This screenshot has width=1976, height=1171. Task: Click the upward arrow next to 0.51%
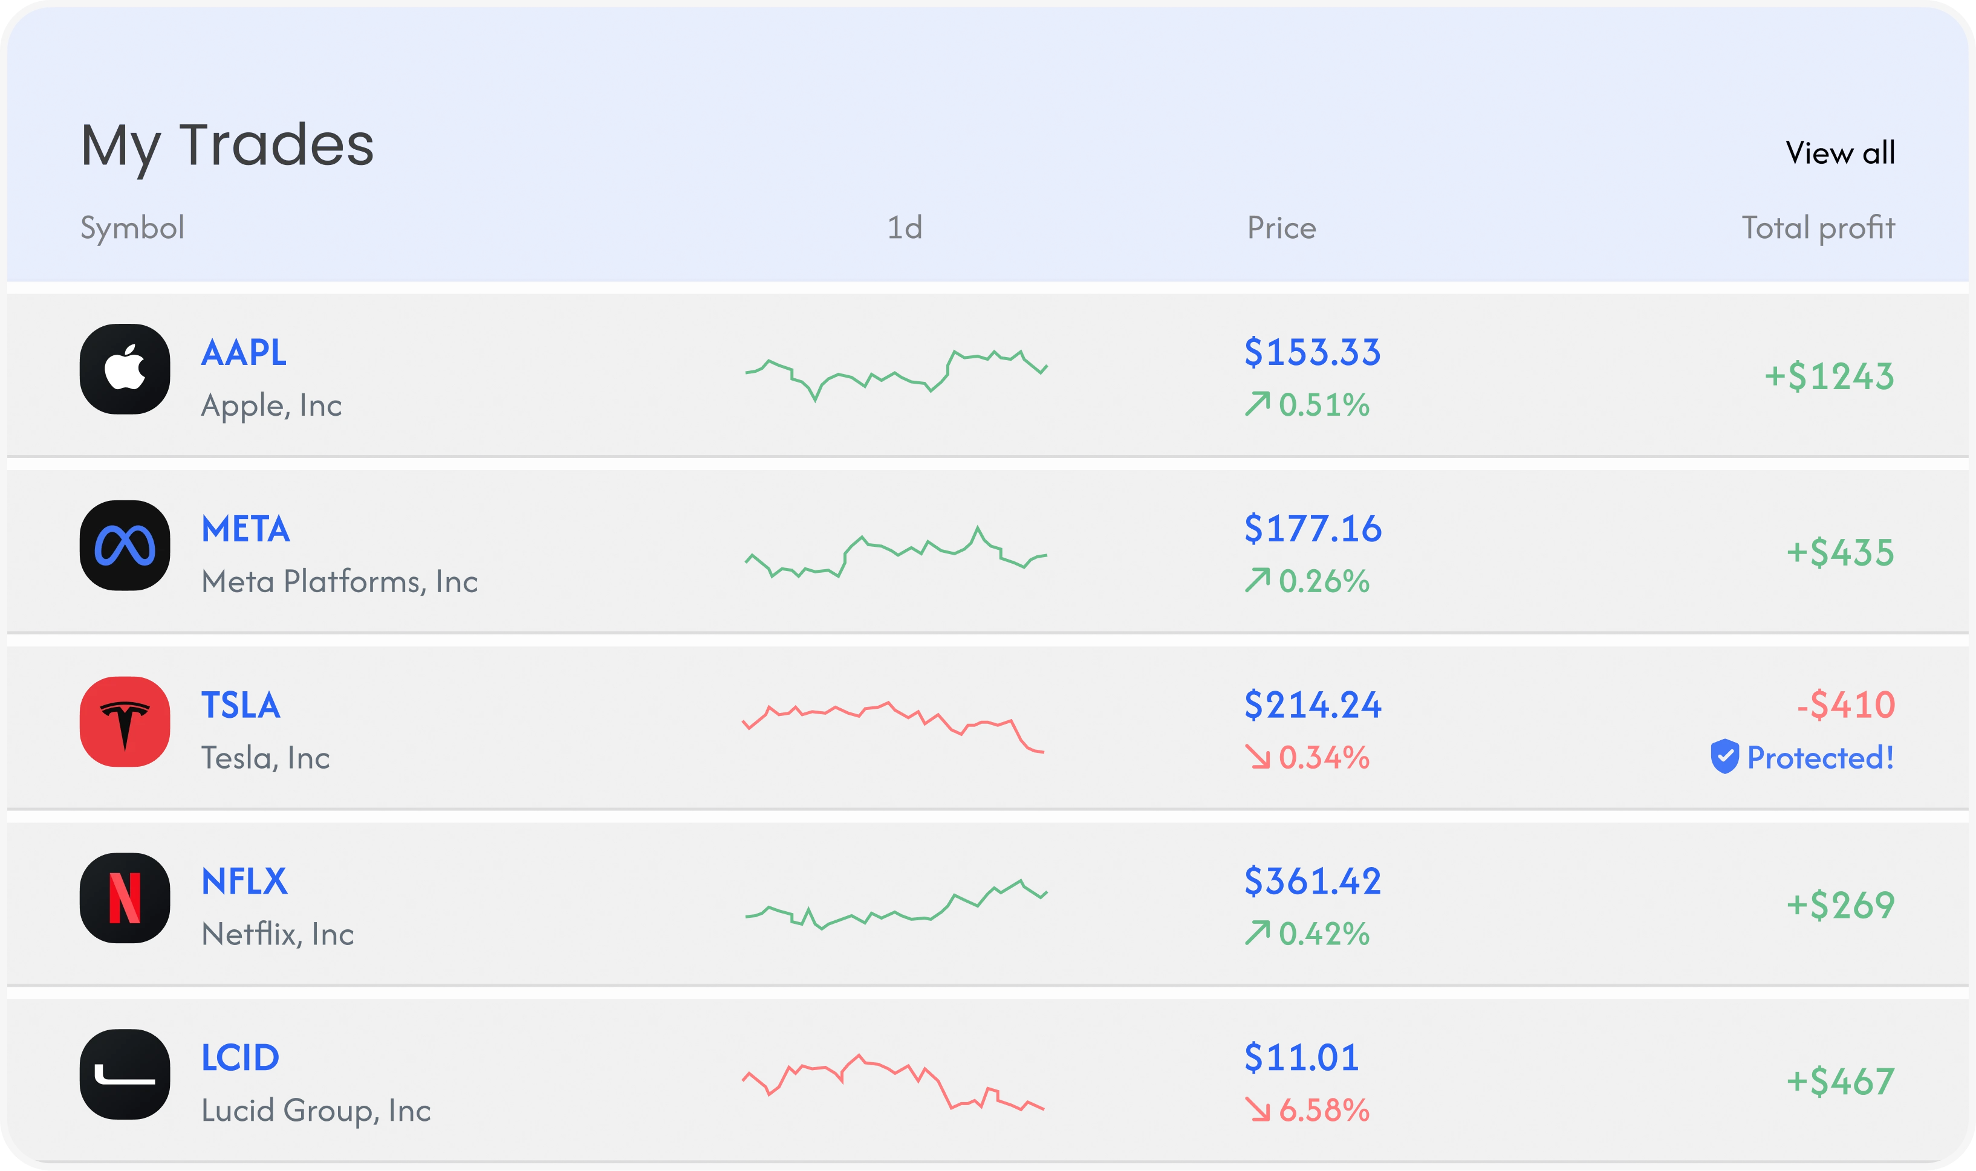1259,405
